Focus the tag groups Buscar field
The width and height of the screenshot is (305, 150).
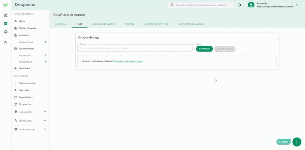tap(135, 48)
